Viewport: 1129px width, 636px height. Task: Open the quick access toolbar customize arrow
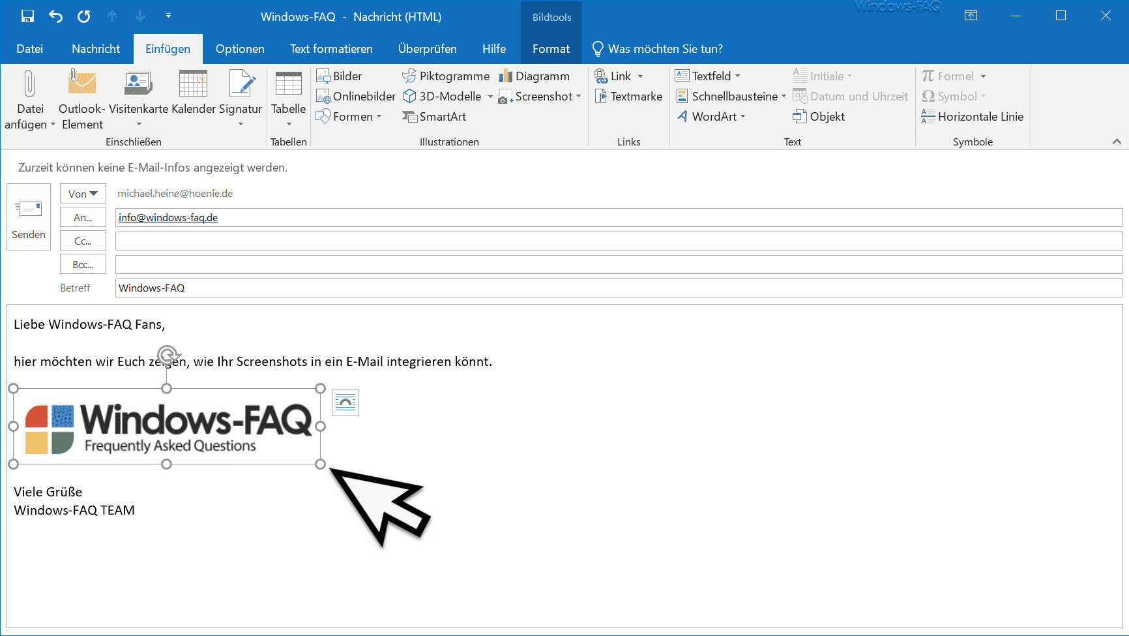[168, 15]
